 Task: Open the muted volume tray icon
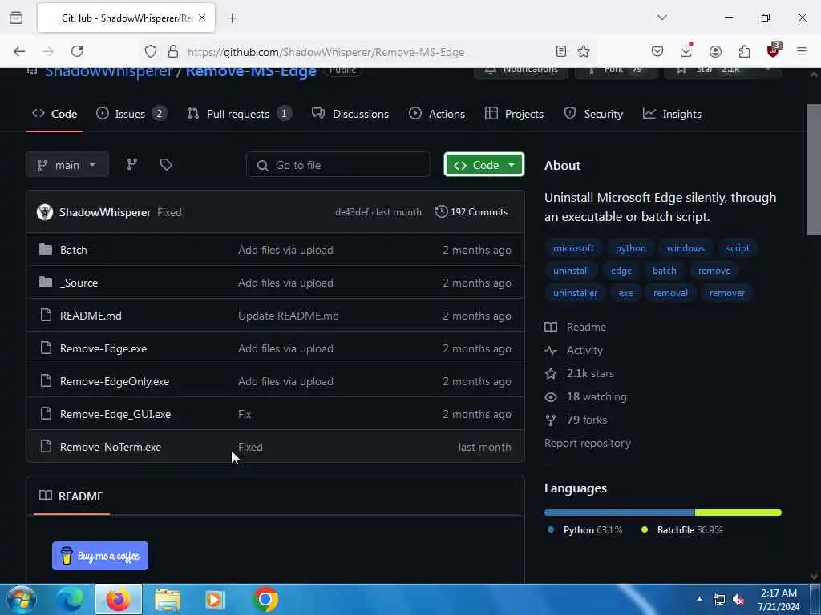738,599
